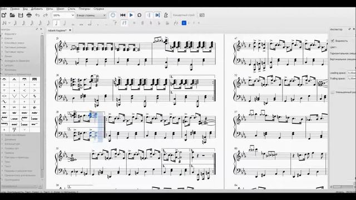Open the workspace dropdown below the palettes

(18, 186)
